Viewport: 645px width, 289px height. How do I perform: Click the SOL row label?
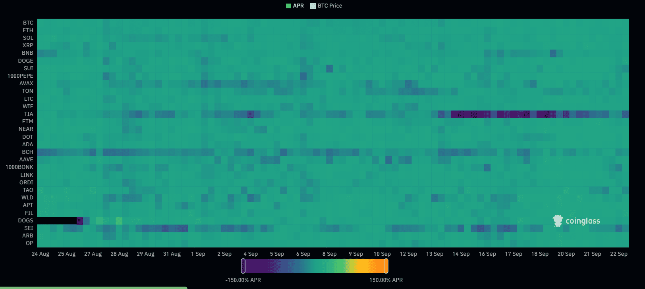[x=28, y=38]
